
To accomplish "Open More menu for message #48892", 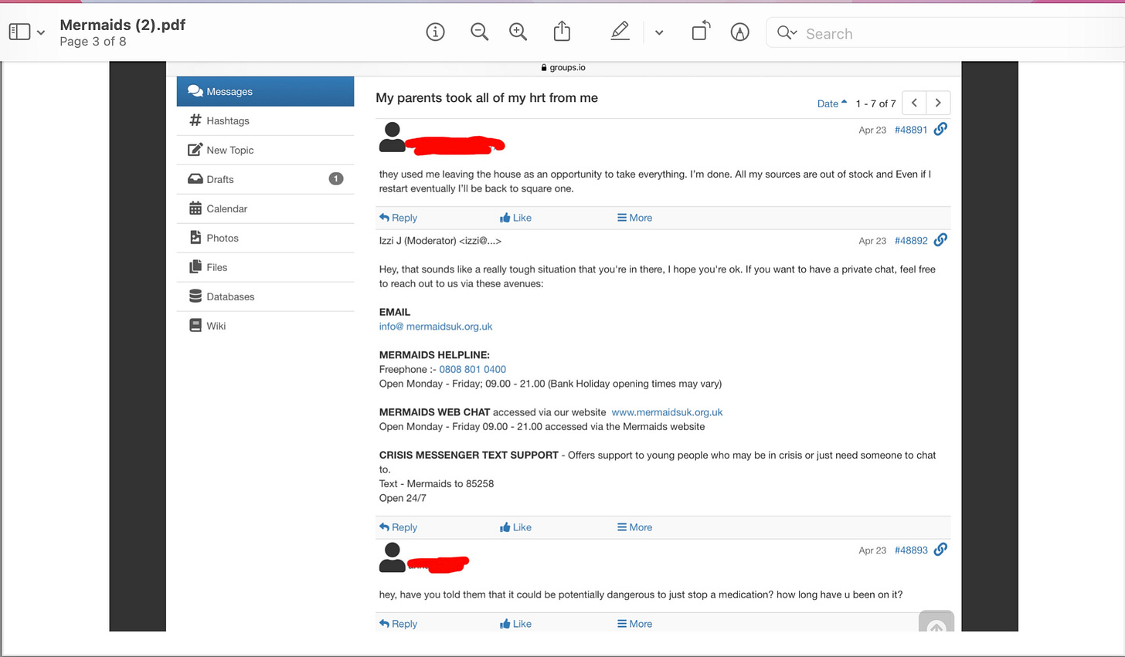I will pyautogui.click(x=634, y=527).
